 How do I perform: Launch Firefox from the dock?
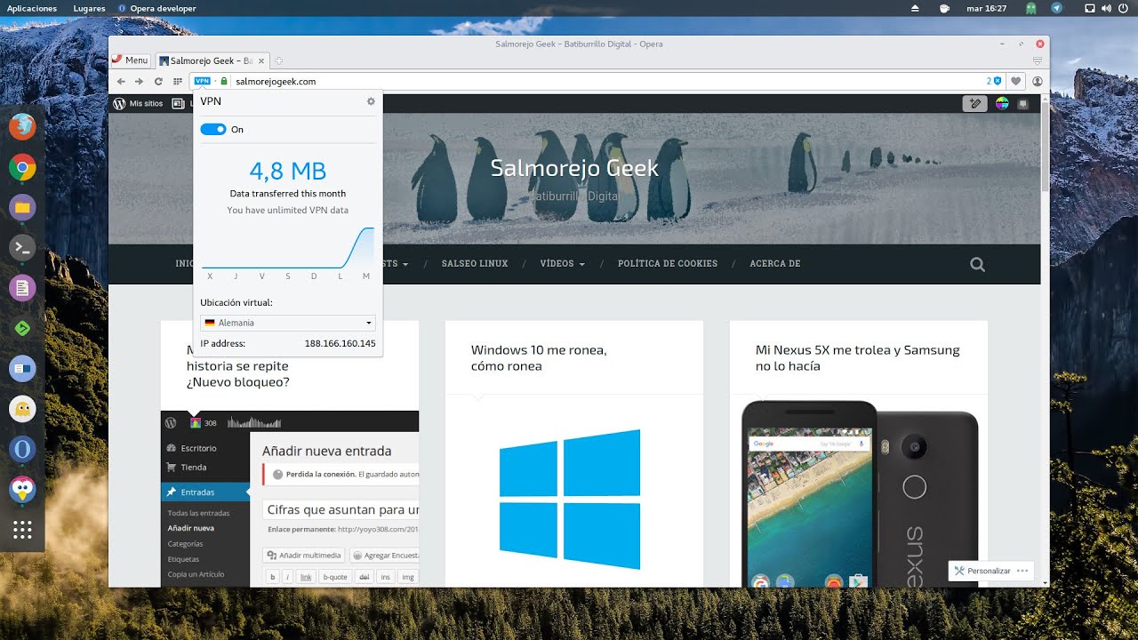(22, 127)
